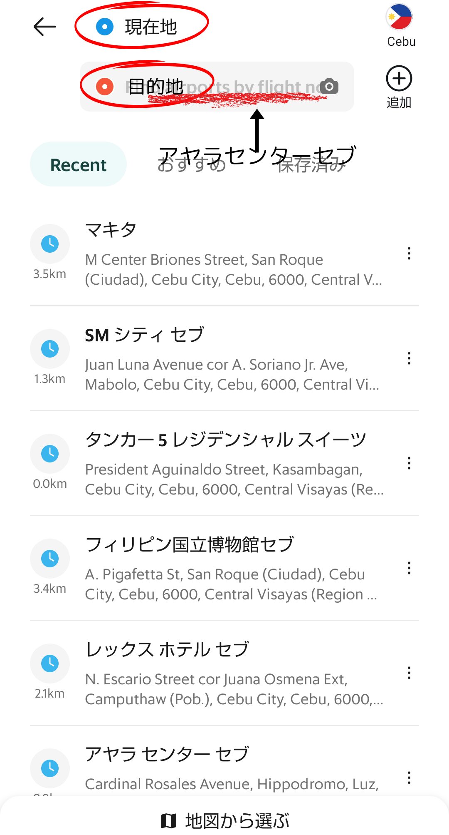Open more options for フィリピン国立博物館セブ
This screenshot has height=835, width=449.
[409, 568]
